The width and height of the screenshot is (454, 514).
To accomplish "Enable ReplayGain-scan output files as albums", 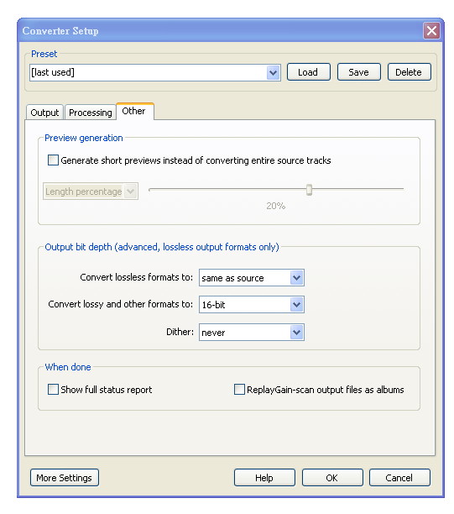I will point(239,390).
